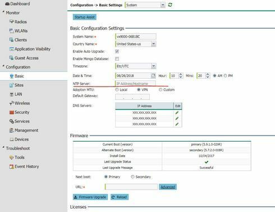
Task: Click the Date & Time field
Action: (134, 76)
